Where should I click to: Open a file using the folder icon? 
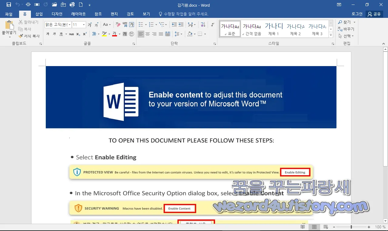tap(55, 5)
